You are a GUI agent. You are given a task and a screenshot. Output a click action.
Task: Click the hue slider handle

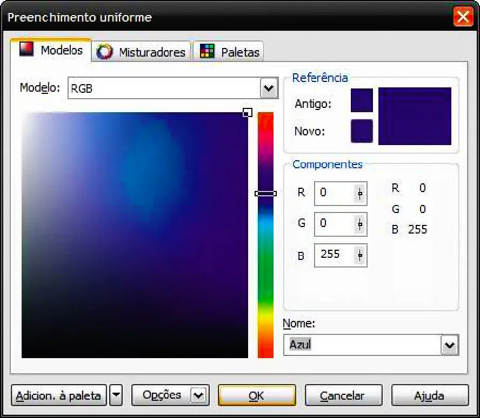(265, 193)
